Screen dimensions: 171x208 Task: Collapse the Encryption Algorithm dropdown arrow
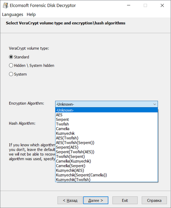155,104
